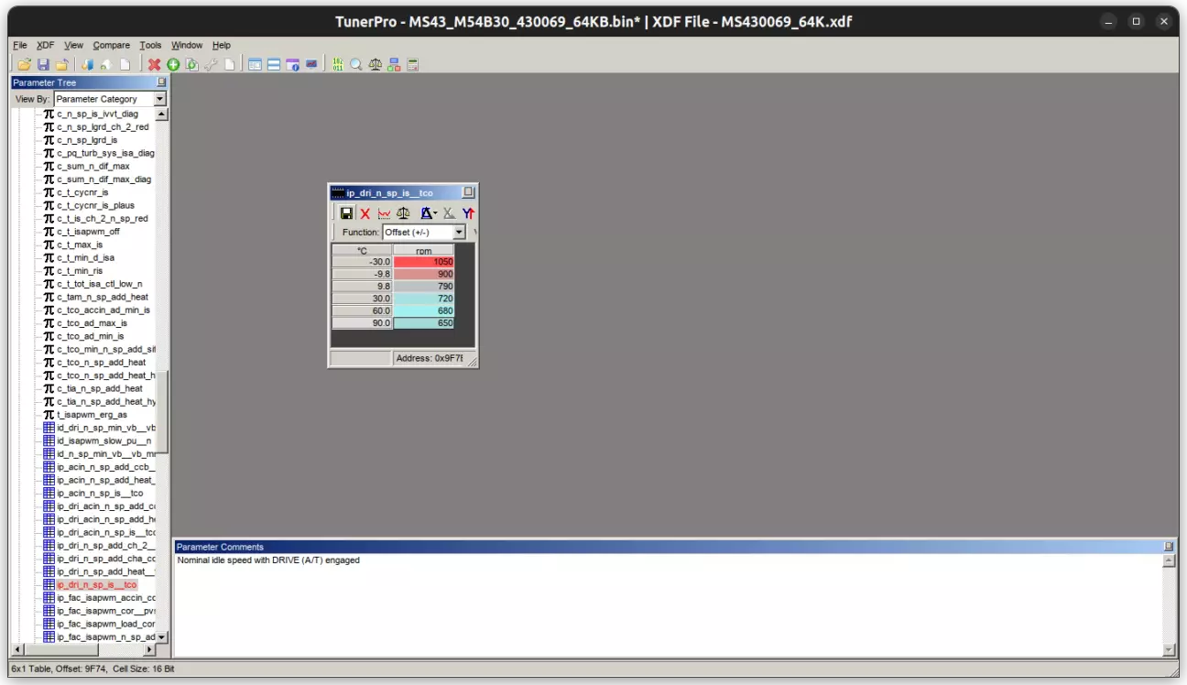
Task: Select the red 1050 rpm cell
Action: [x=424, y=262]
